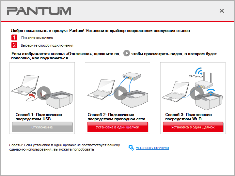
Task: Start one-click install for wired network
Action: (x=117, y=127)
